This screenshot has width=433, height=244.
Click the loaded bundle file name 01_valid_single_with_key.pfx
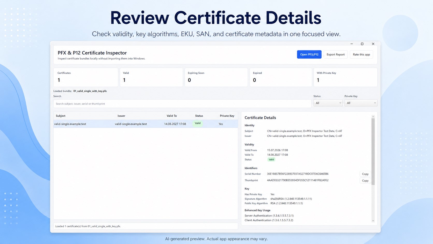point(90,91)
